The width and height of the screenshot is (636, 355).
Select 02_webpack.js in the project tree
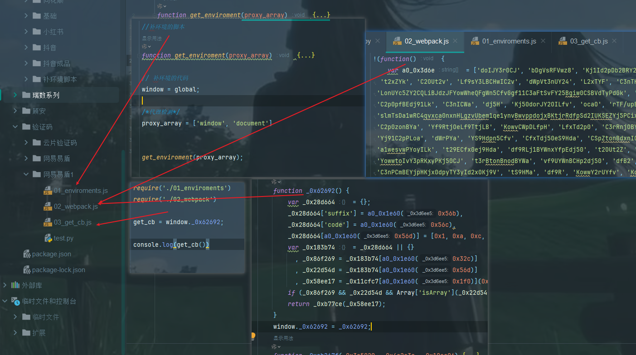click(76, 206)
